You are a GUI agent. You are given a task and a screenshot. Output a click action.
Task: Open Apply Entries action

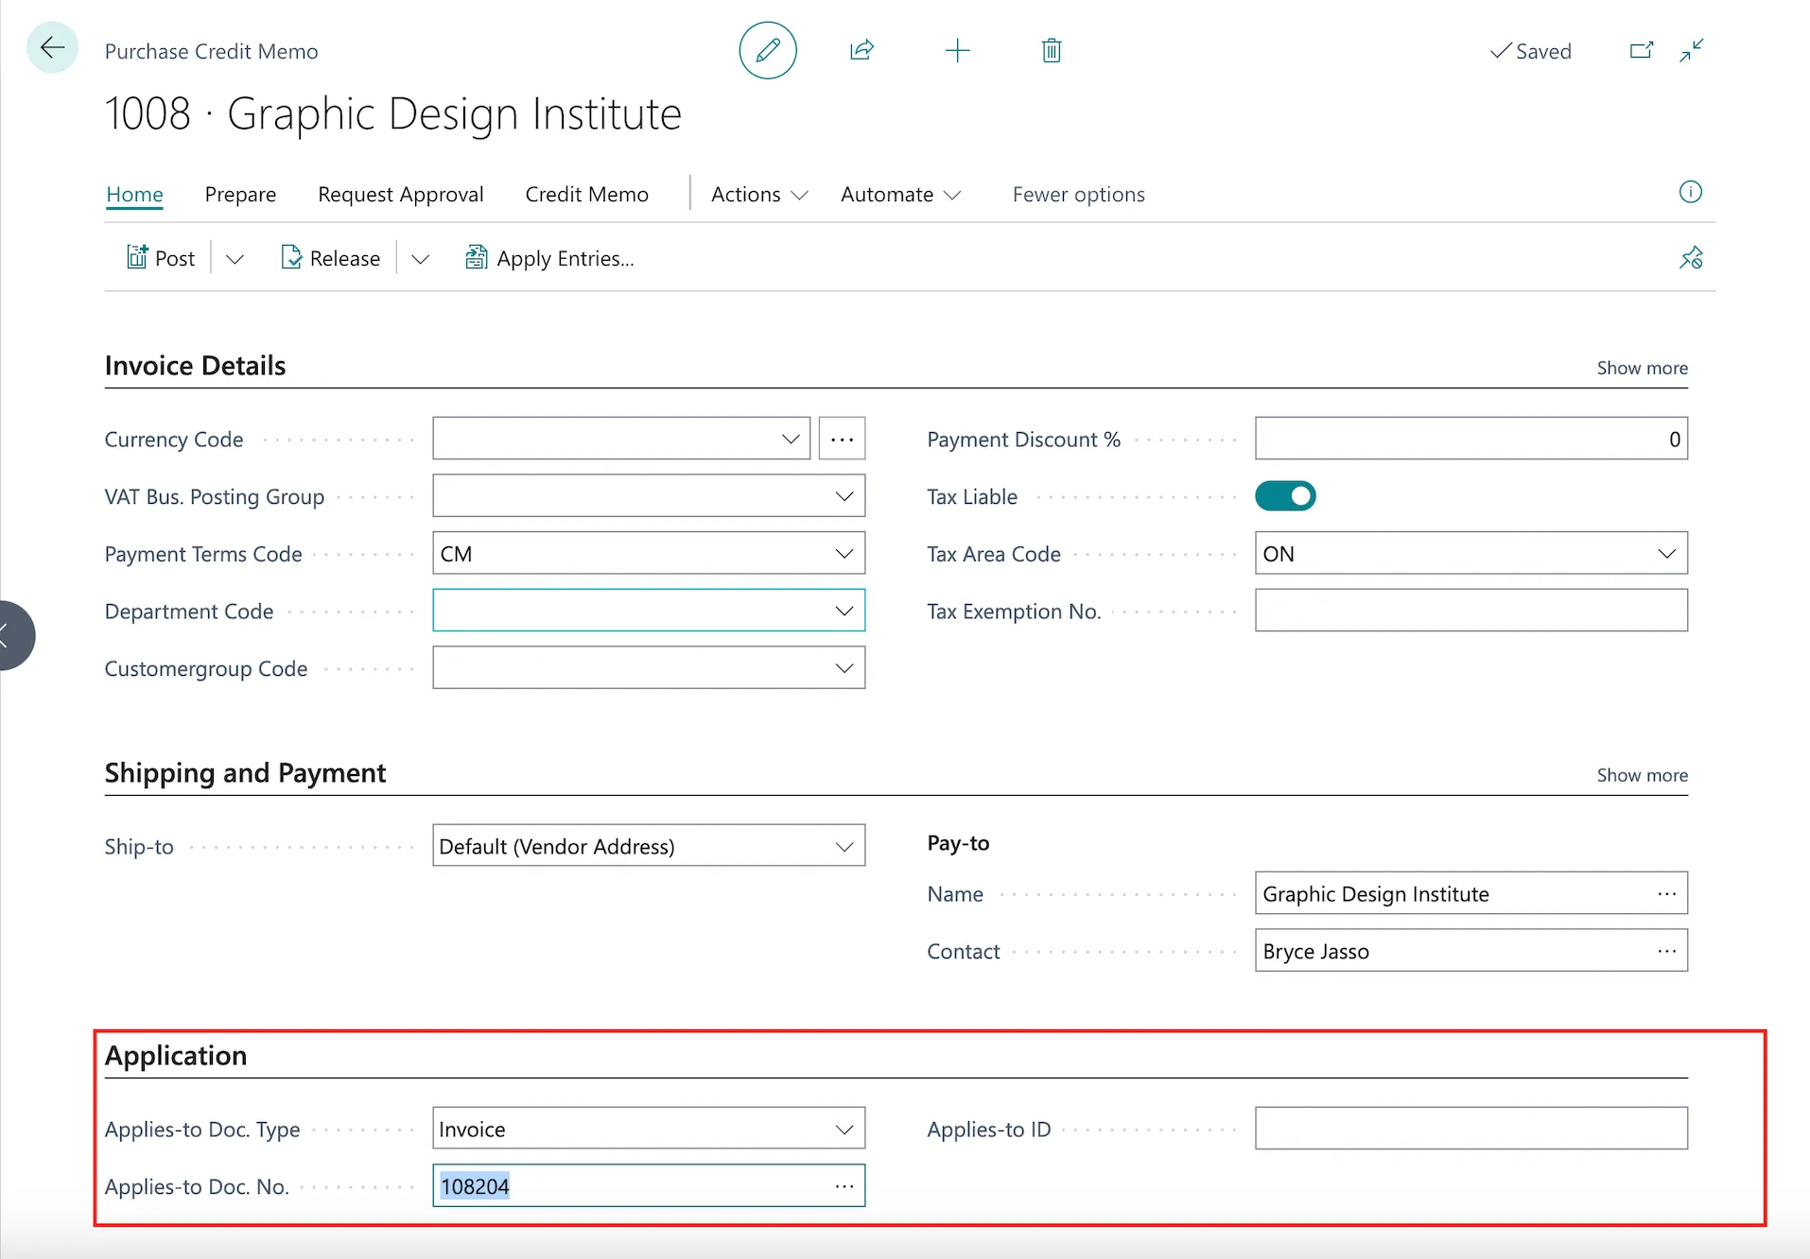(549, 258)
